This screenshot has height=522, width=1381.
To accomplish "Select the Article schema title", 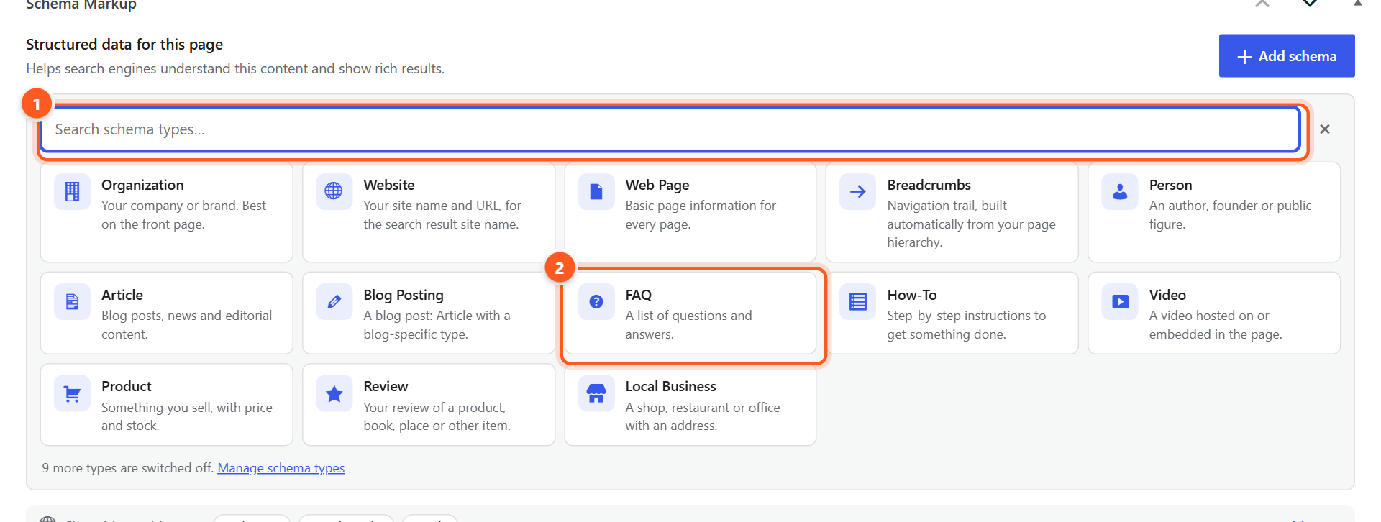I will point(122,295).
